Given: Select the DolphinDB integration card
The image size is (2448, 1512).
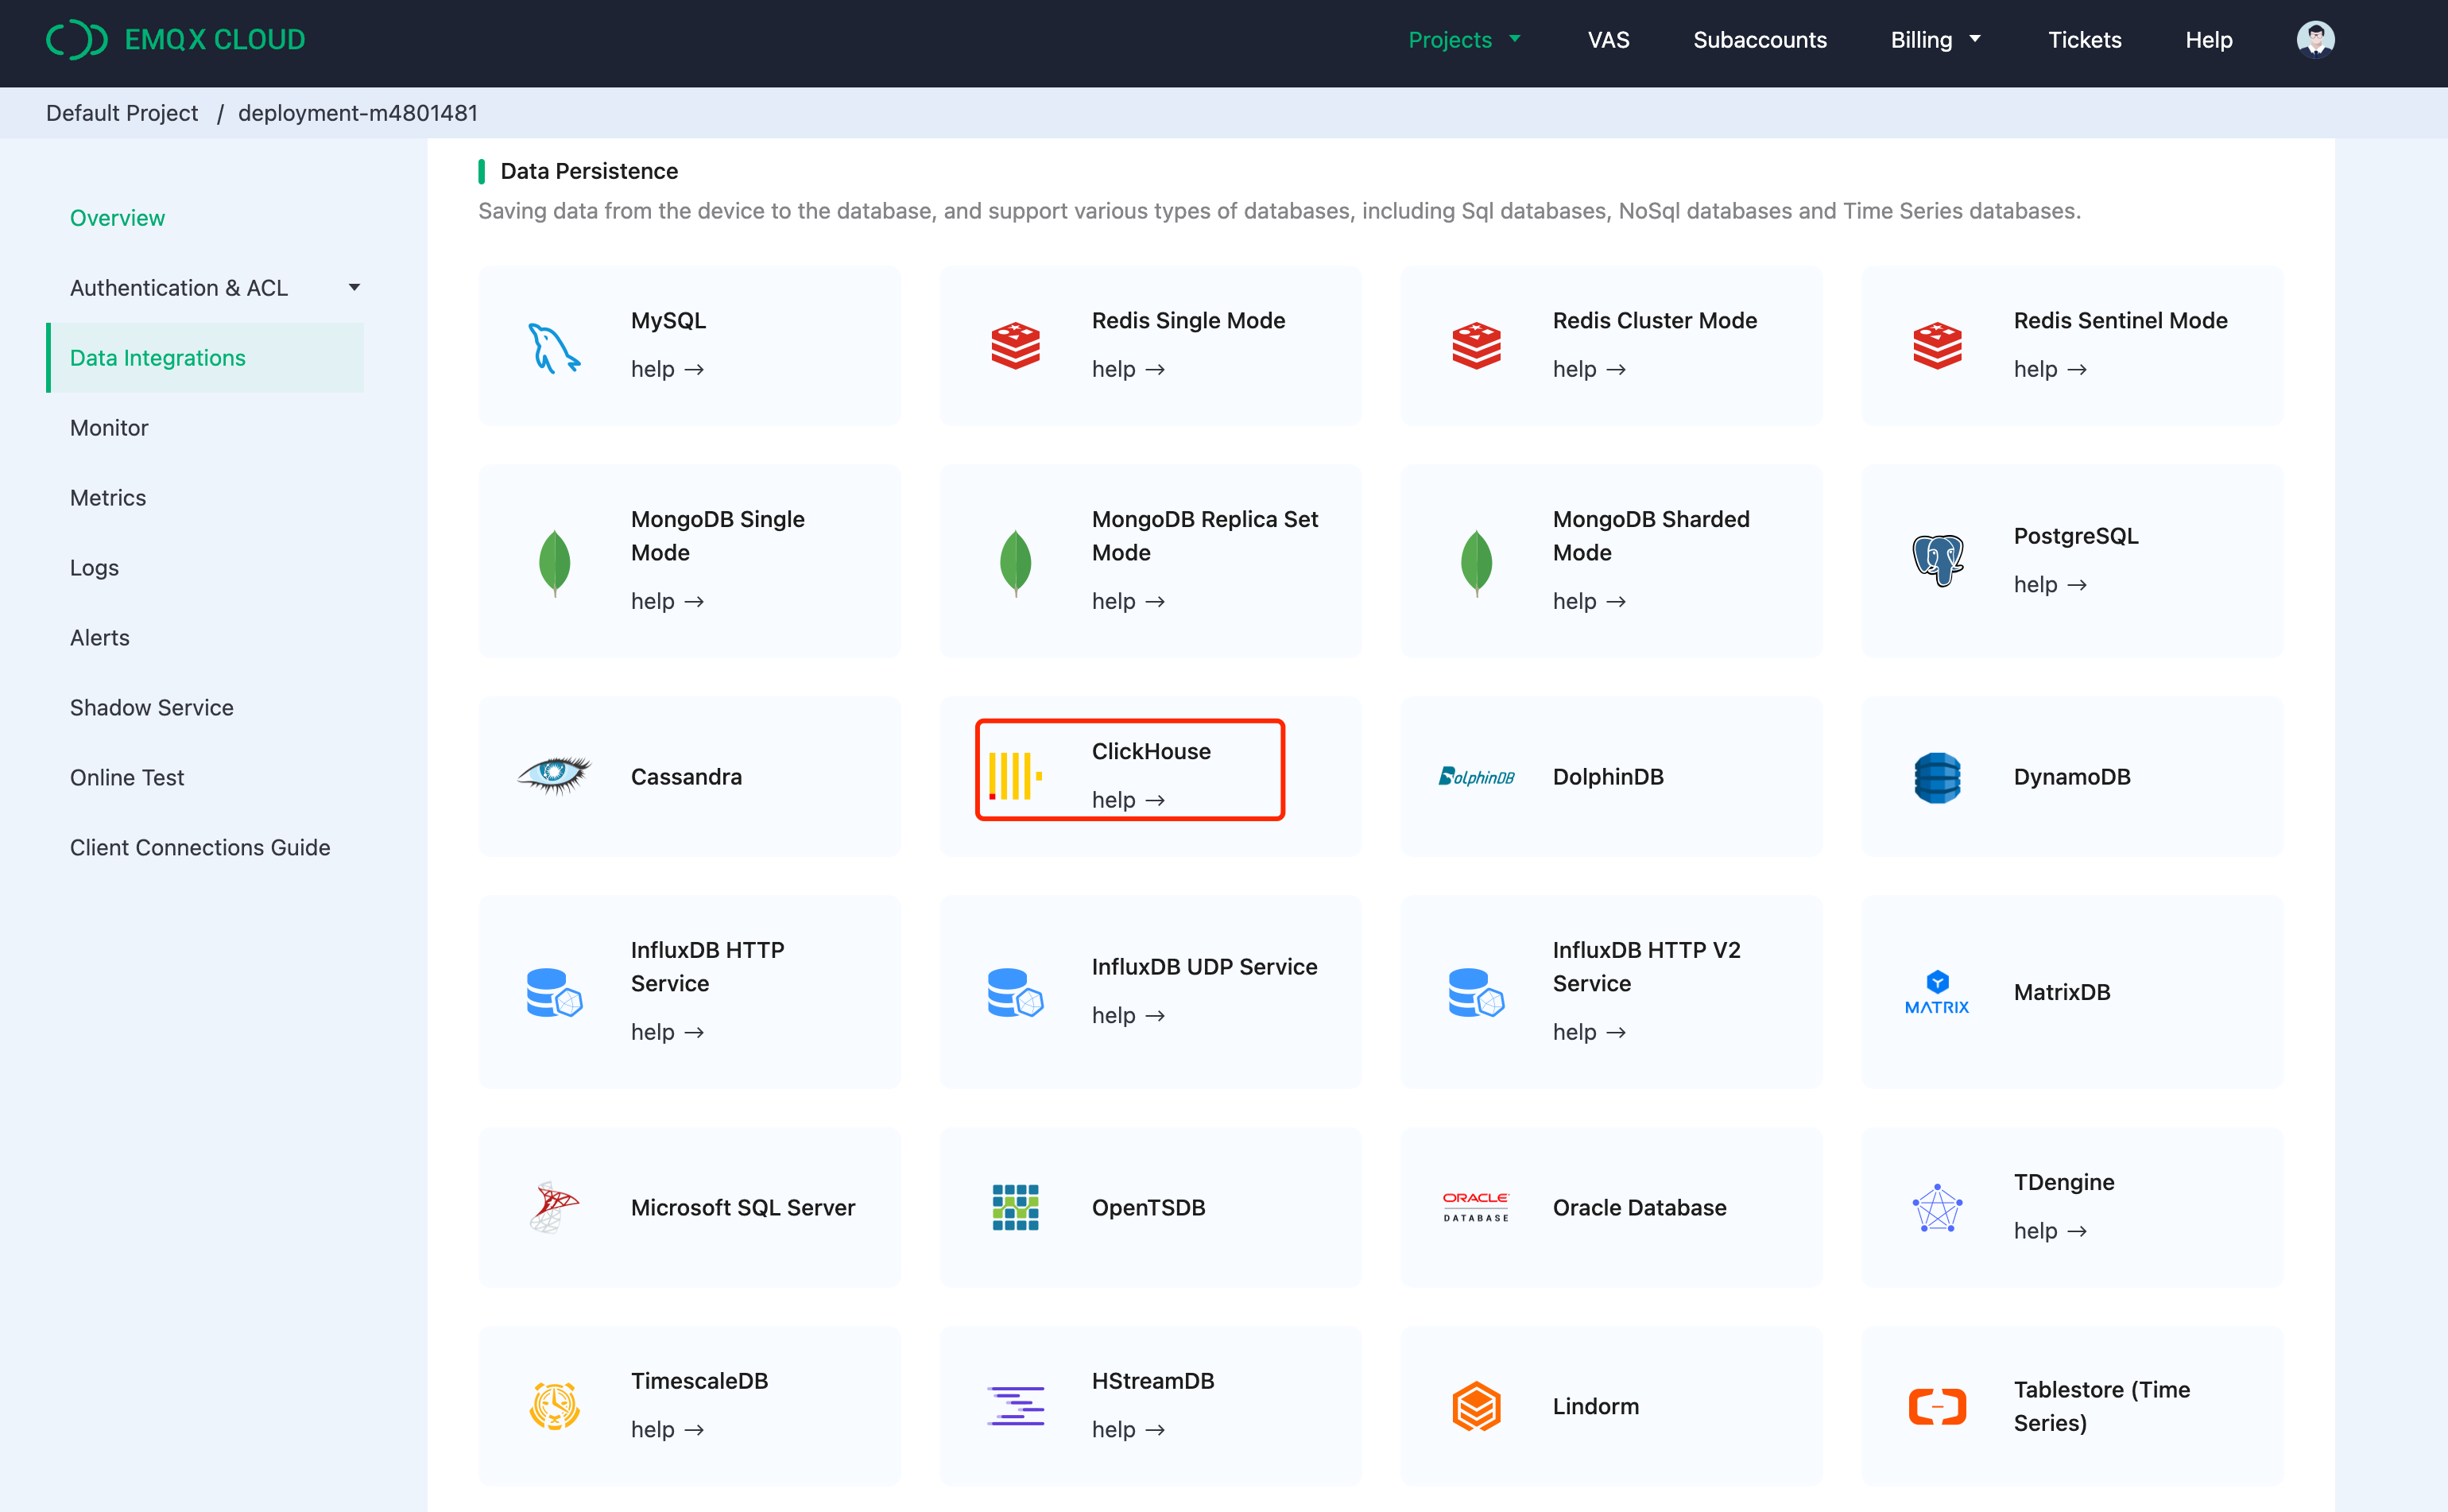Looking at the screenshot, I should [x=1610, y=776].
